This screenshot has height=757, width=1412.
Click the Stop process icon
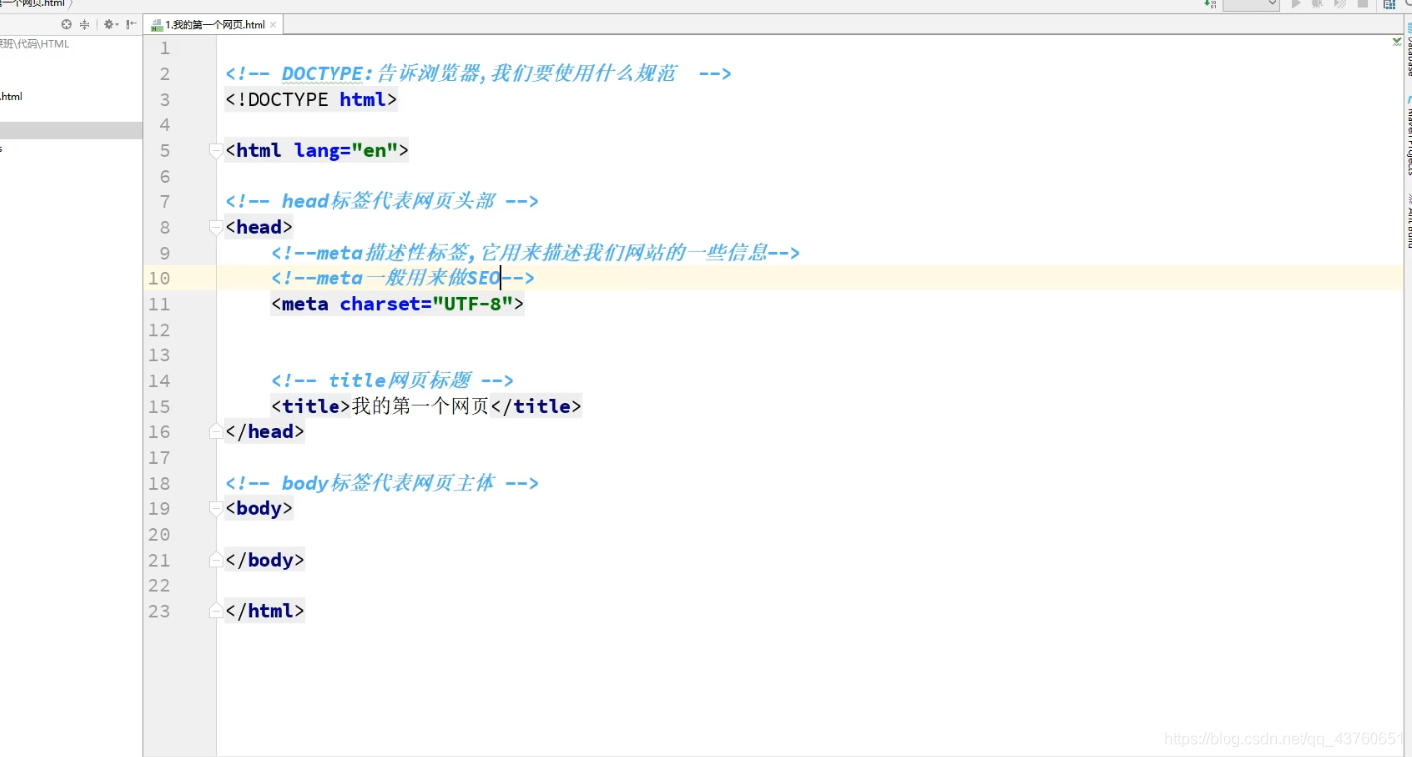pos(1363,3)
